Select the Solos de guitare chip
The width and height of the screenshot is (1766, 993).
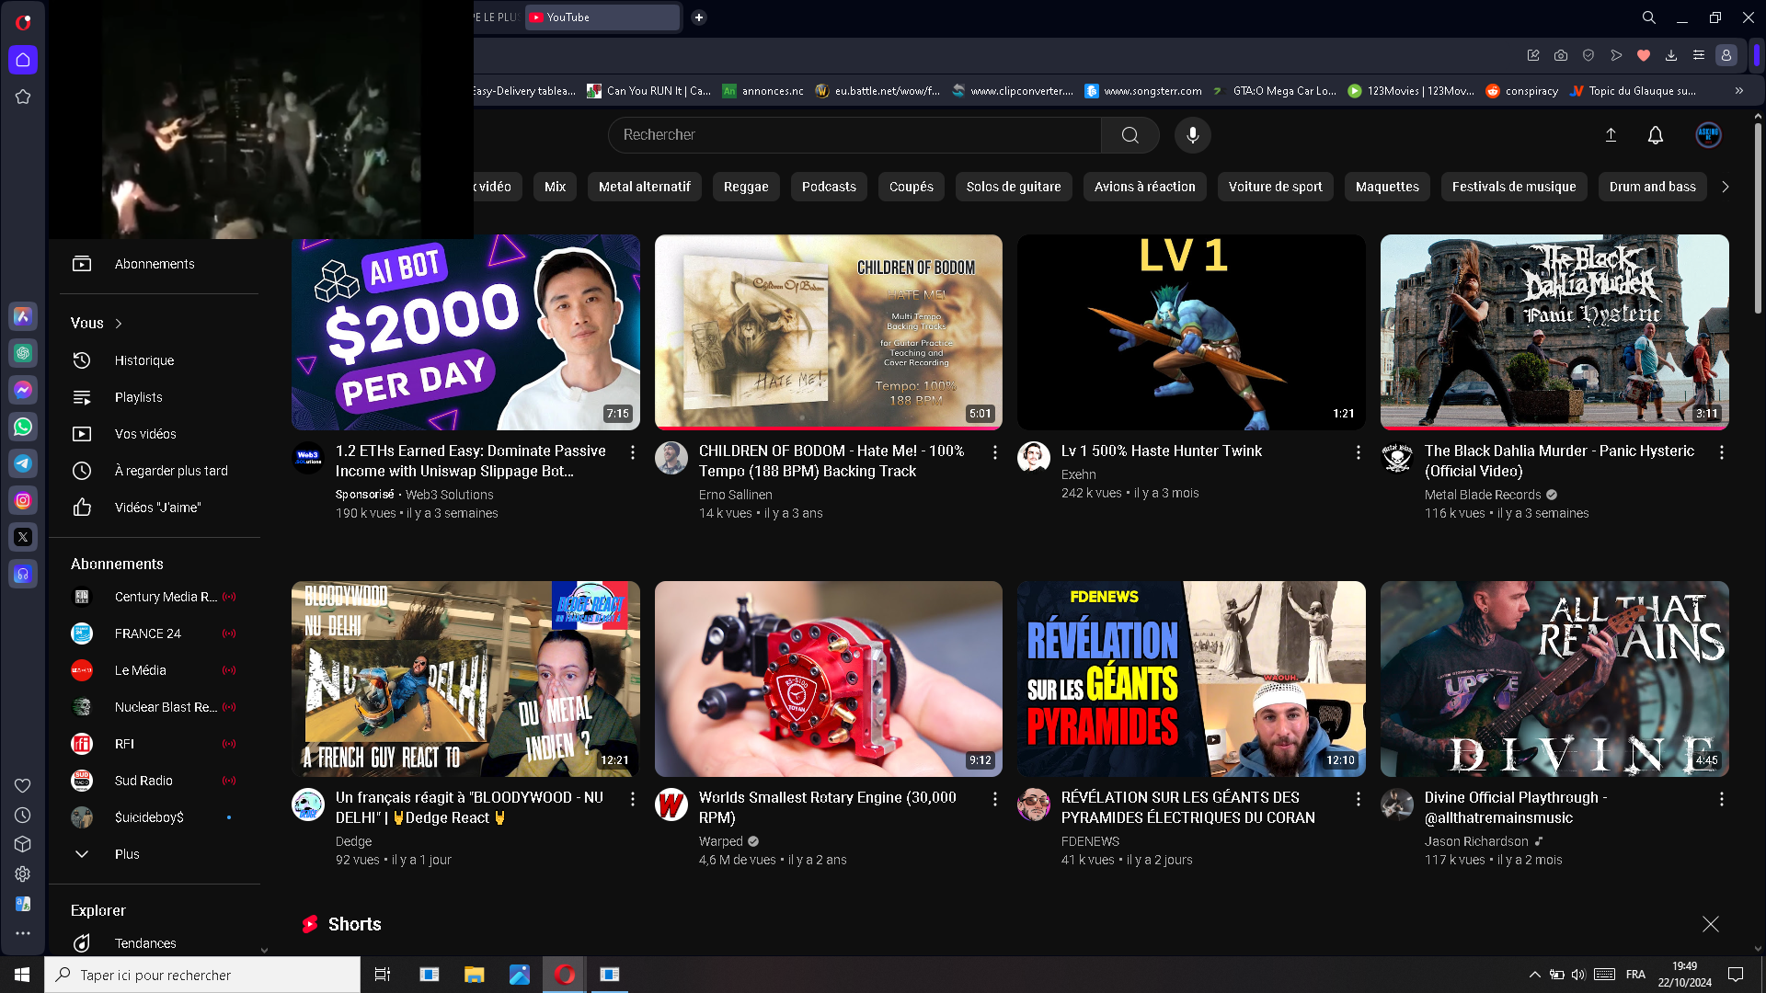point(1014,187)
